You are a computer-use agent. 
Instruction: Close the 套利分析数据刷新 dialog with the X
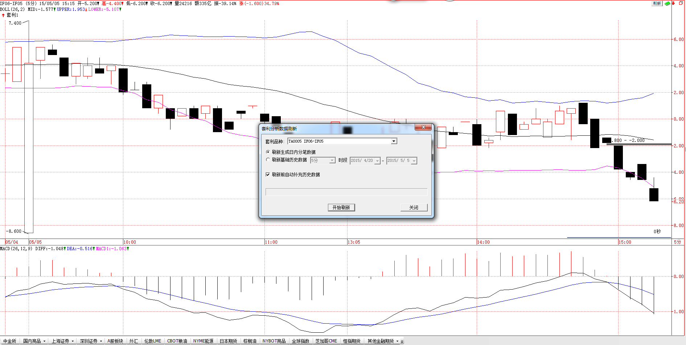tap(423, 127)
